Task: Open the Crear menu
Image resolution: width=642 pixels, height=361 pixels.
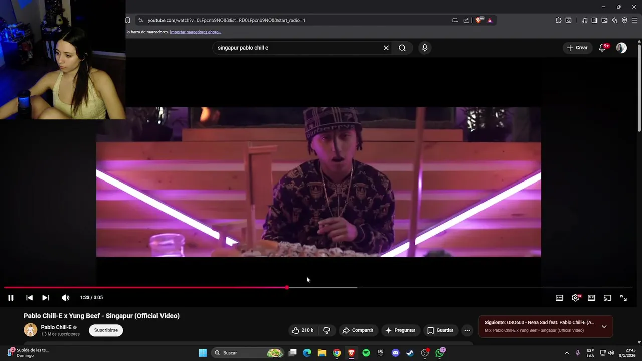Action: [577, 48]
